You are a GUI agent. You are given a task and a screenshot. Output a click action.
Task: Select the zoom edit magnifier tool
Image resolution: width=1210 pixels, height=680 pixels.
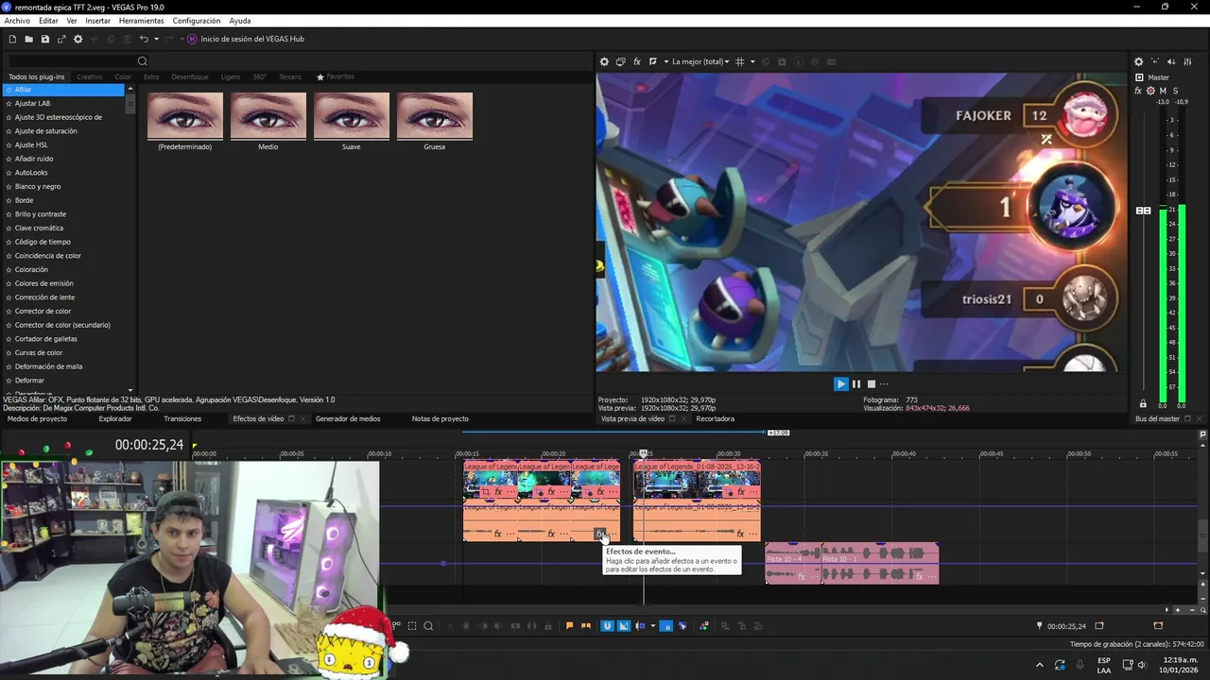(x=428, y=625)
